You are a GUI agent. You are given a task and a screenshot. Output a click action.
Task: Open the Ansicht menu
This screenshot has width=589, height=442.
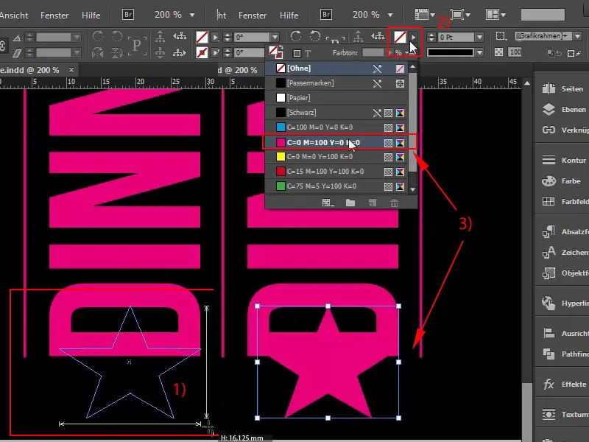click(14, 15)
